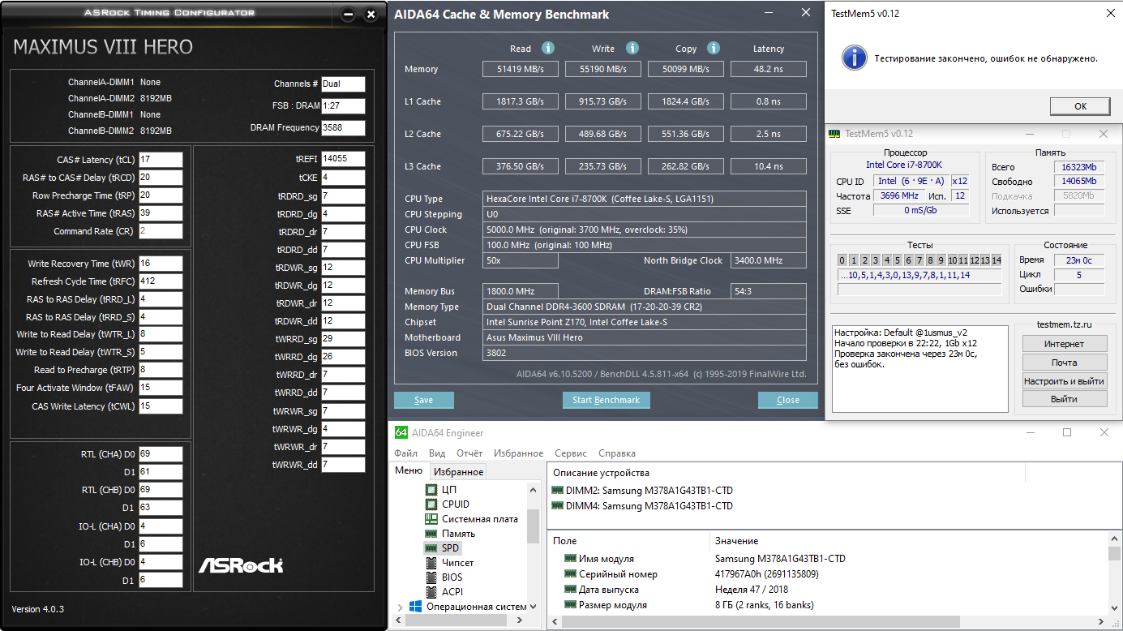The width and height of the screenshot is (1123, 631).
Task: Click the Close button in benchmark window
Action: [x=788, y=400]
